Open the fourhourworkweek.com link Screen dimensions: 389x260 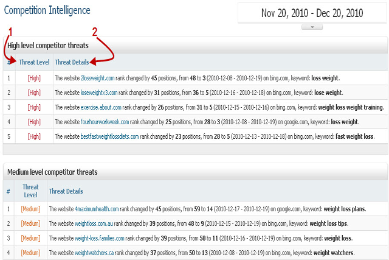coord(105,122)
